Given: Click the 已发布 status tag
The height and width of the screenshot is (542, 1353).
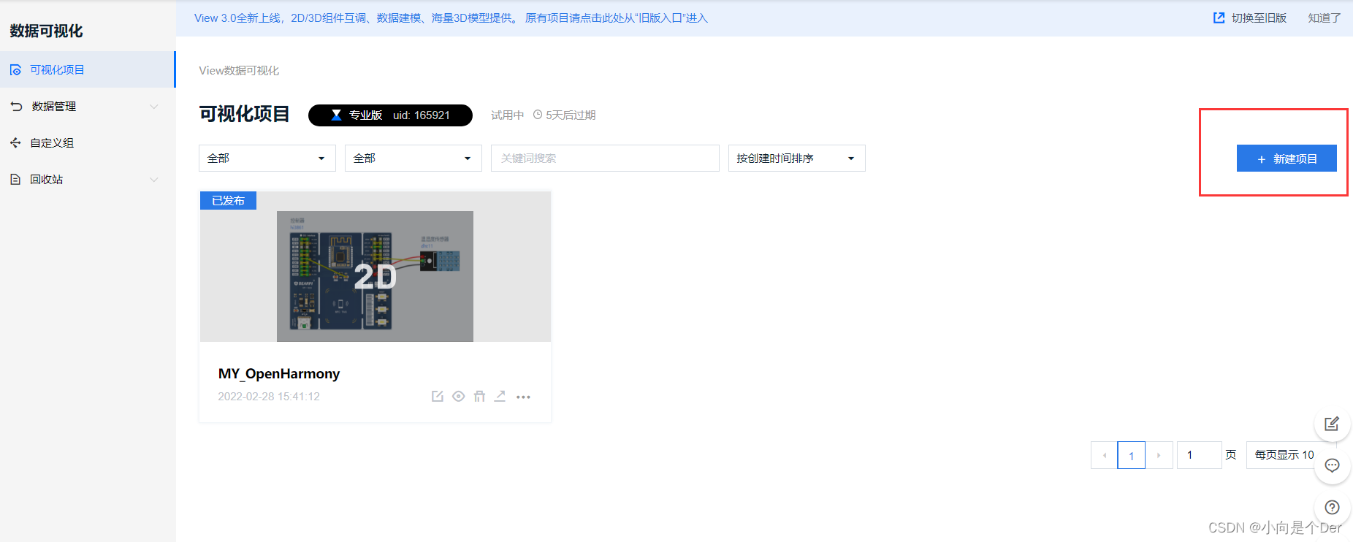Looking at the screenshot, I should pos(228,201).
